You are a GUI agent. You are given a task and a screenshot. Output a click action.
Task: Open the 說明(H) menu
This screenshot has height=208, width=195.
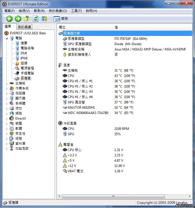tap(91, 11)
